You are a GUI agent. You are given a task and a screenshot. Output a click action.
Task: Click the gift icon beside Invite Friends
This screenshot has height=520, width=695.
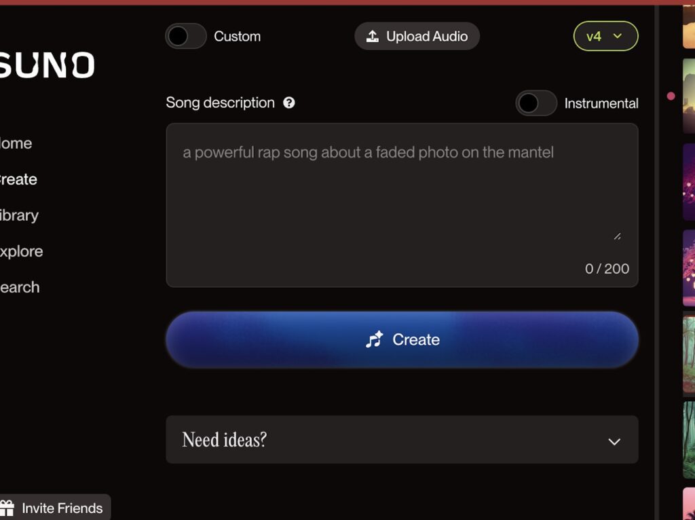[x=7, y=508]
